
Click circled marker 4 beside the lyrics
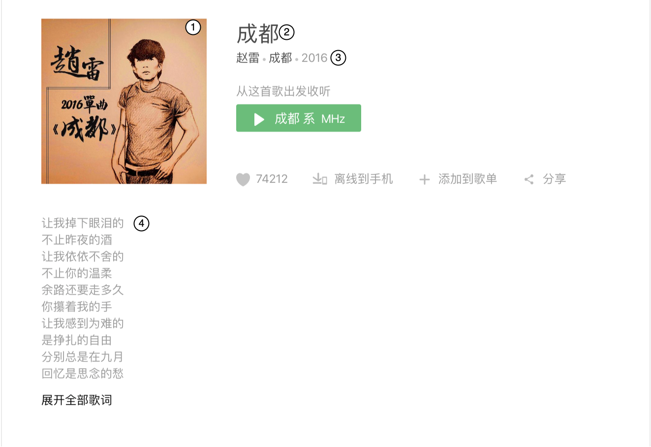(x=141, y=223)
